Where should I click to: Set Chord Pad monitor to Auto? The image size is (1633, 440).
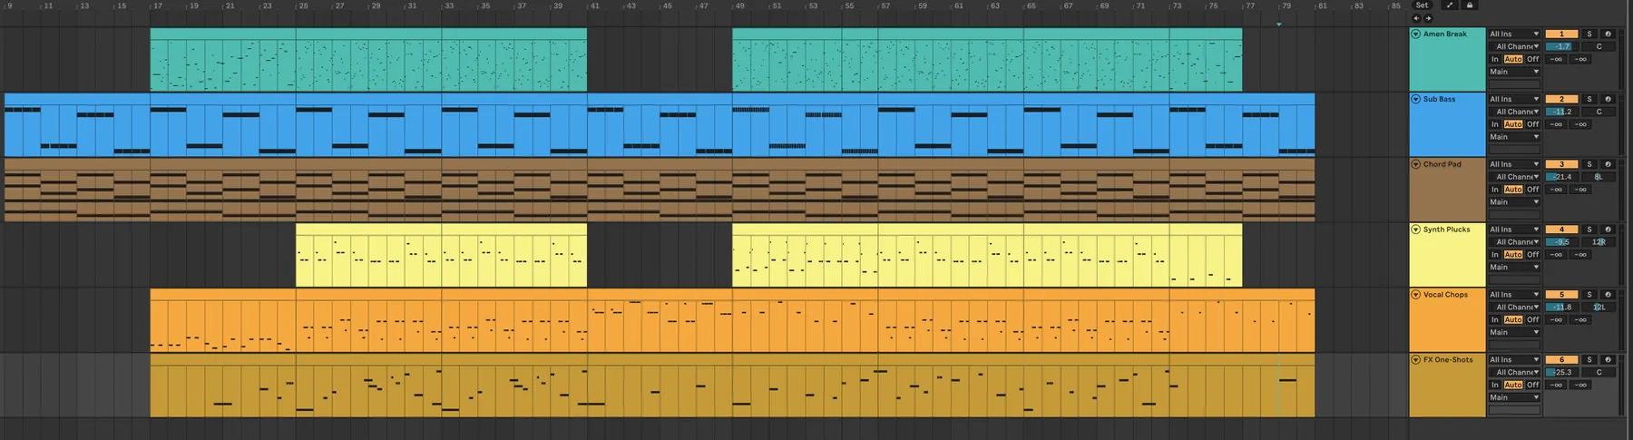[1513, 190]
